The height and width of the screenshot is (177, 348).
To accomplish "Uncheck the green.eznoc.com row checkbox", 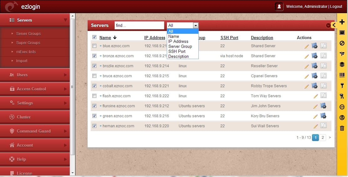I will pyautogui.click(x=94, y=116).
